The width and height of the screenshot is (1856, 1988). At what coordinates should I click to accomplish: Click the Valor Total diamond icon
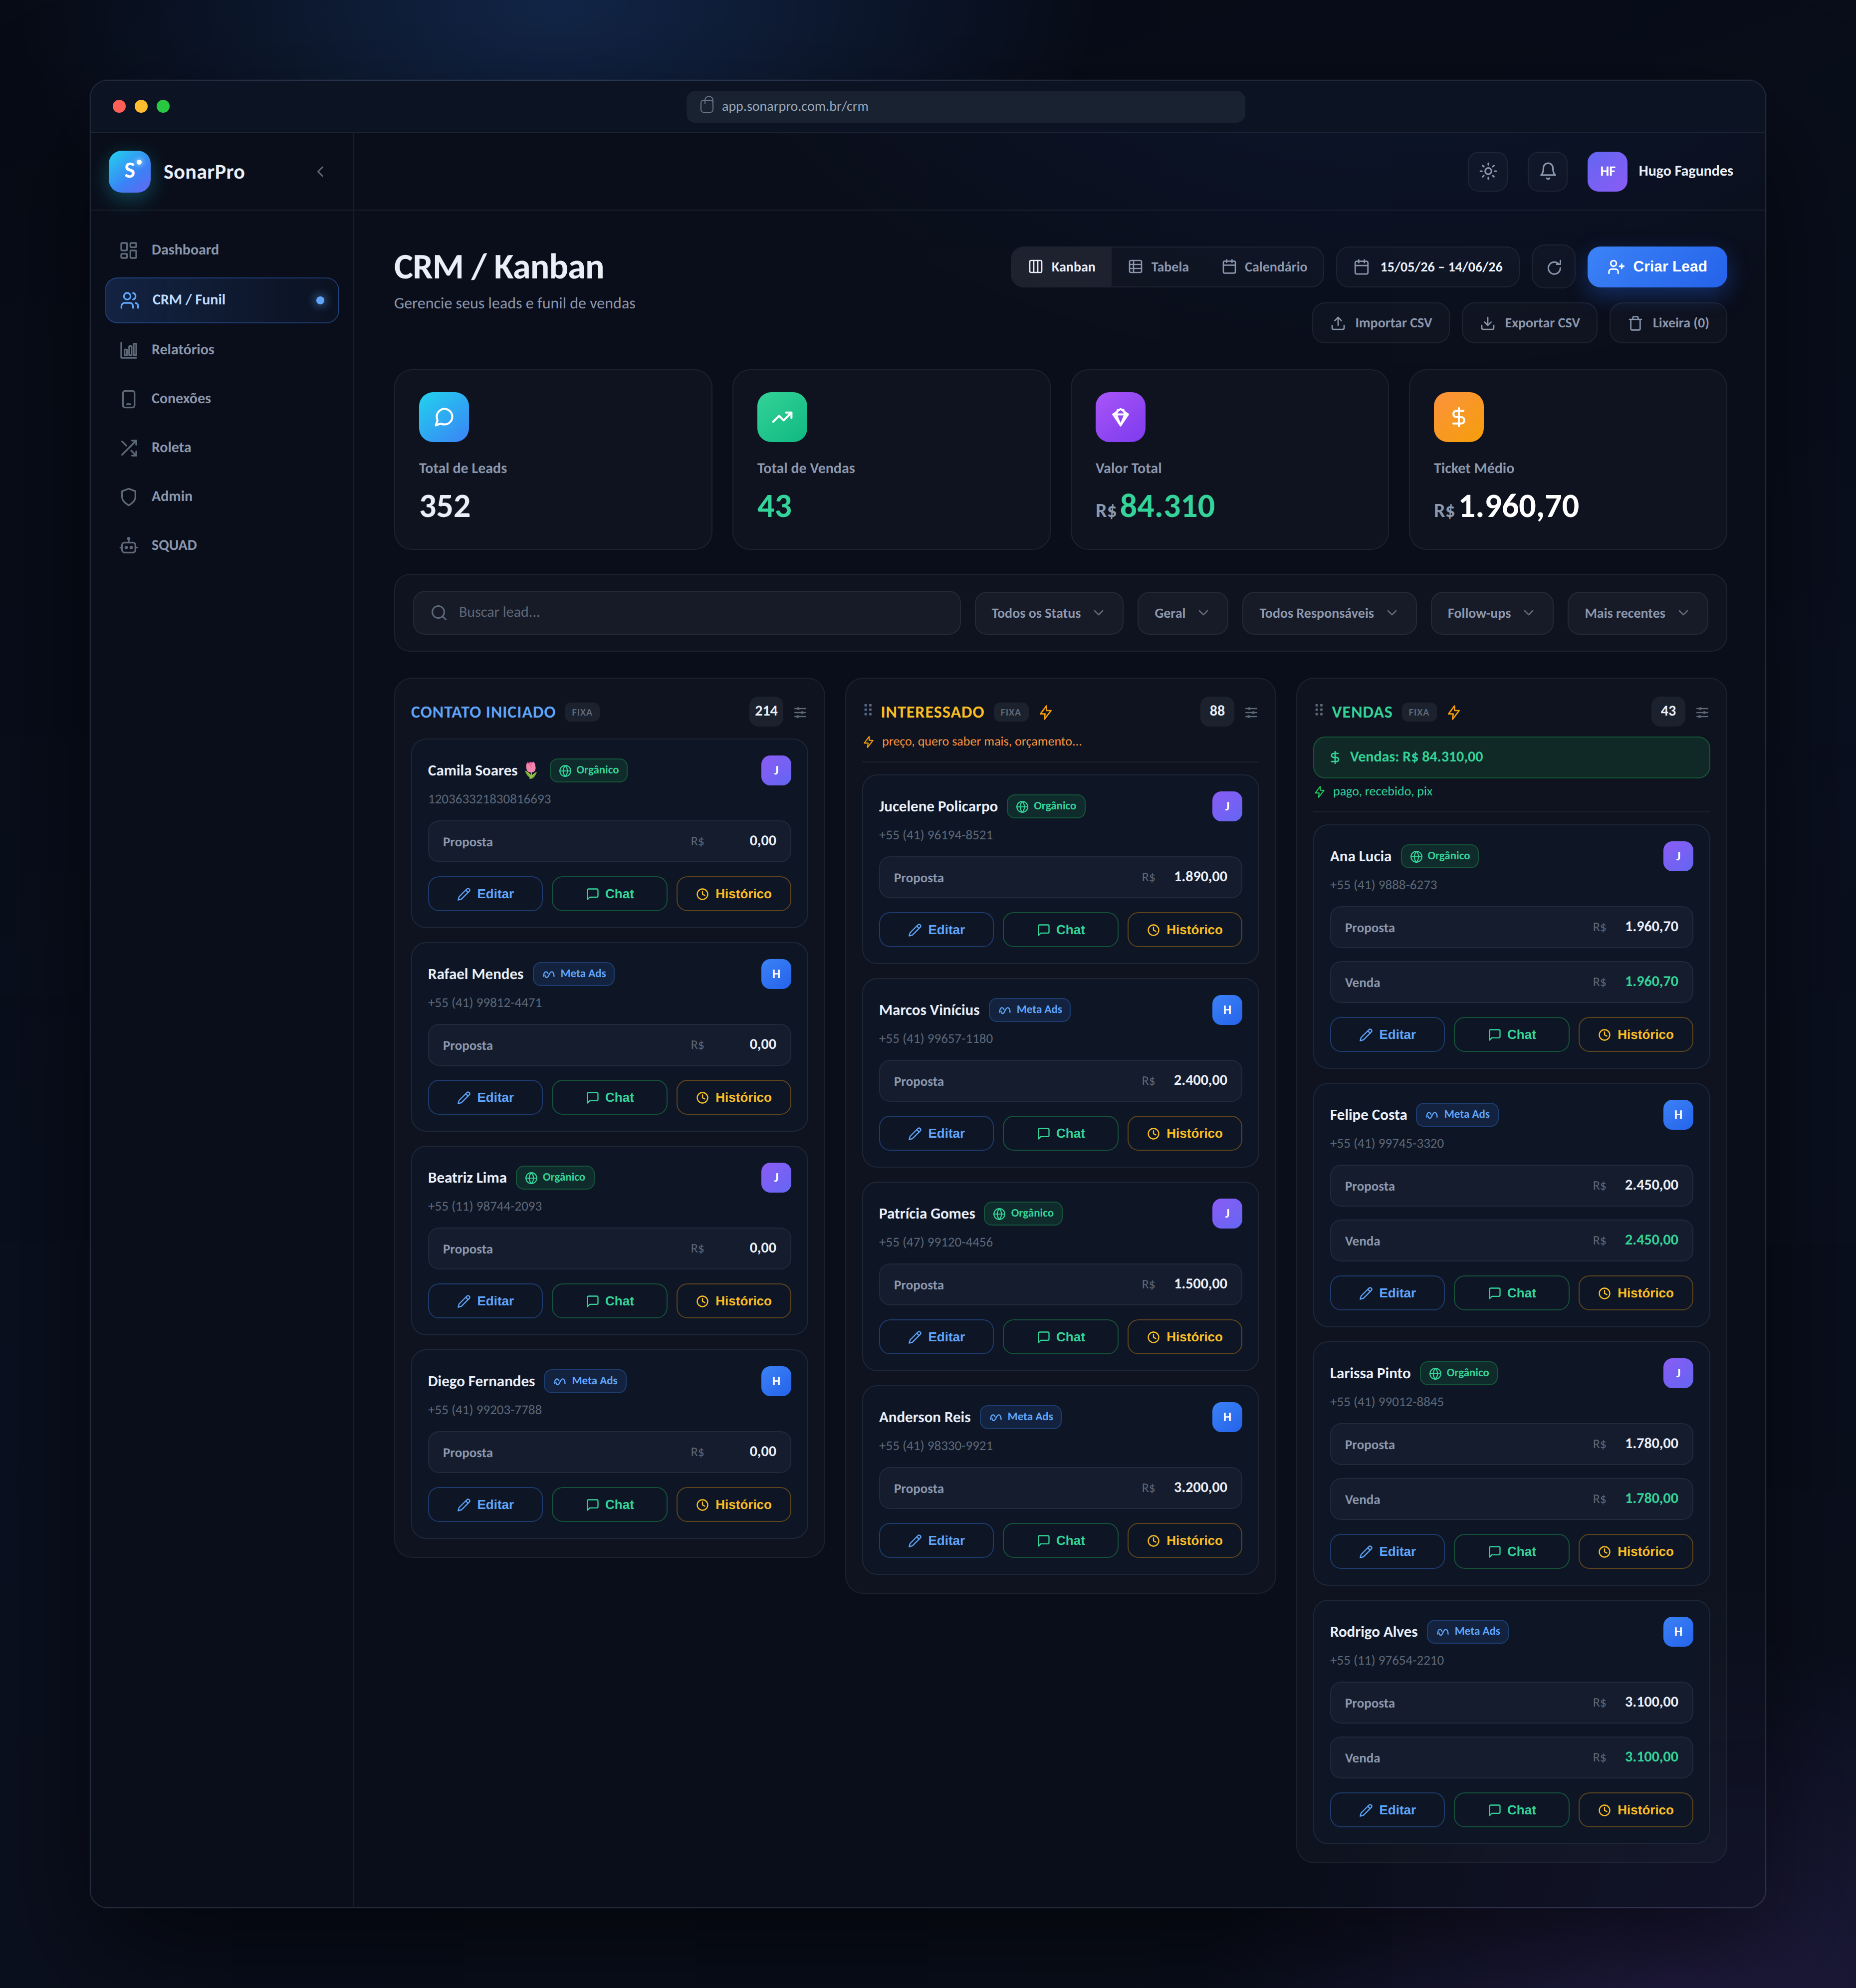coord(1120,417)
